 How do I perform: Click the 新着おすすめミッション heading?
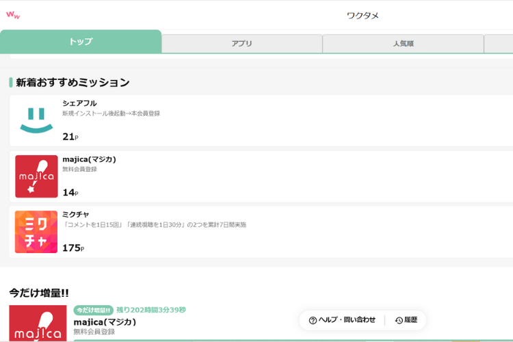coord(73,83)
